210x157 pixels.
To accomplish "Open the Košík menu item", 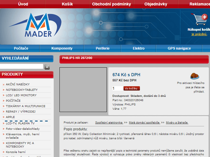I will pos(67,4).
